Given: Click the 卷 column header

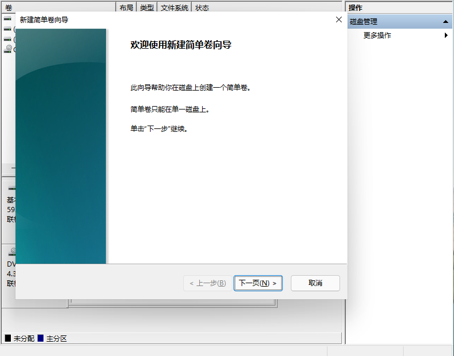Looking at the screenshot, I should click(x=9, y=8).
